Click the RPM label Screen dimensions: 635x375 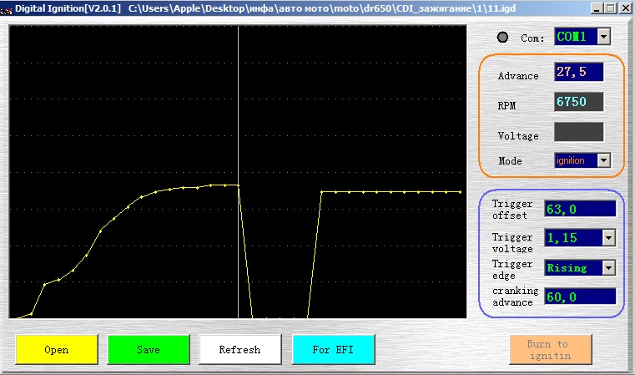pyautogui.click(x=507, y=106)
